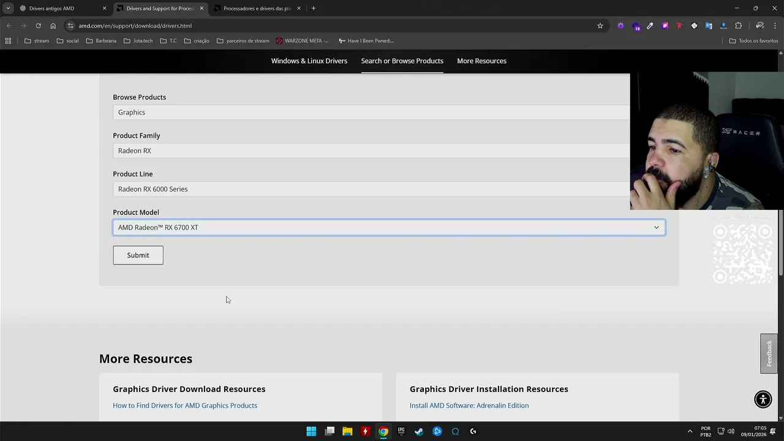Open the Chrome apps grid in bookmarks bar
784x441 pixels.
pyautogui.click(x=8, y=40)
